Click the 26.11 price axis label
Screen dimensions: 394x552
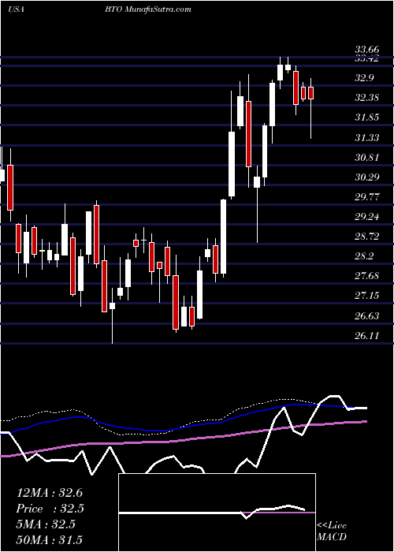point(367,335)
